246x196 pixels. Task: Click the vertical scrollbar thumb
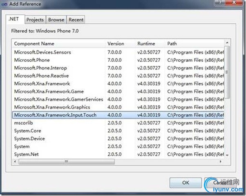(x=227, y=72)
